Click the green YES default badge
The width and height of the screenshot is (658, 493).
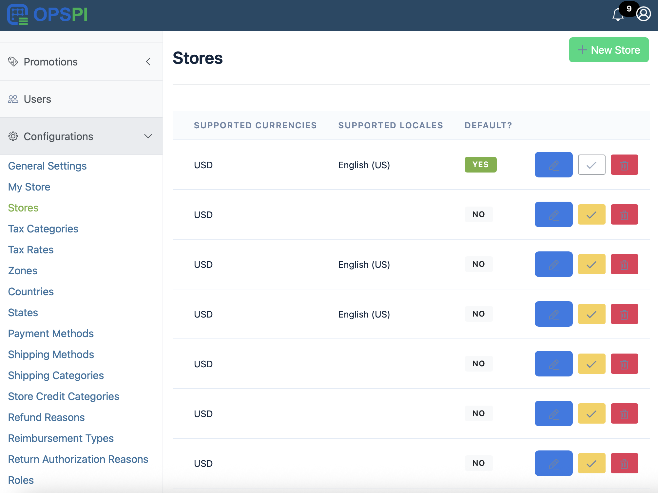pyautogui.click(x=480, y=165)
